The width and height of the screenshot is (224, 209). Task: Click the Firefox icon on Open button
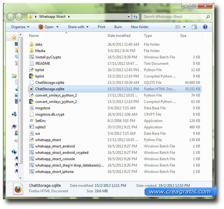point(41,27)
